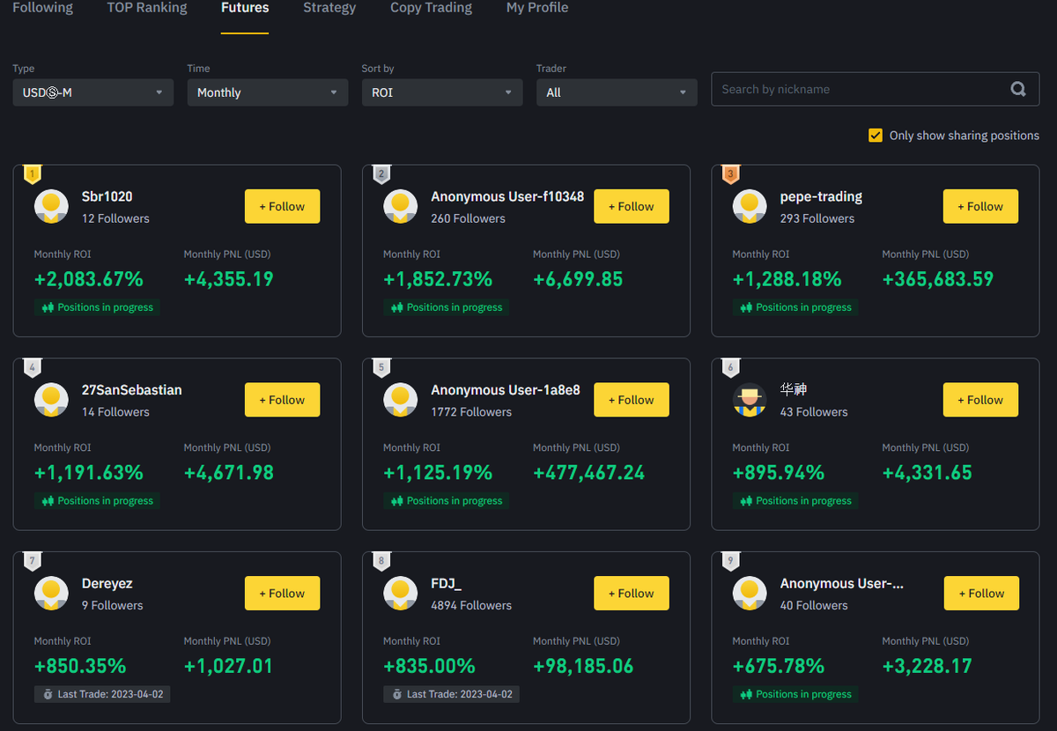Image resolution: width=1057 pixels, height=731 pixels.
Task: Open the My Profile tab
Action: [x=537, y=8]
